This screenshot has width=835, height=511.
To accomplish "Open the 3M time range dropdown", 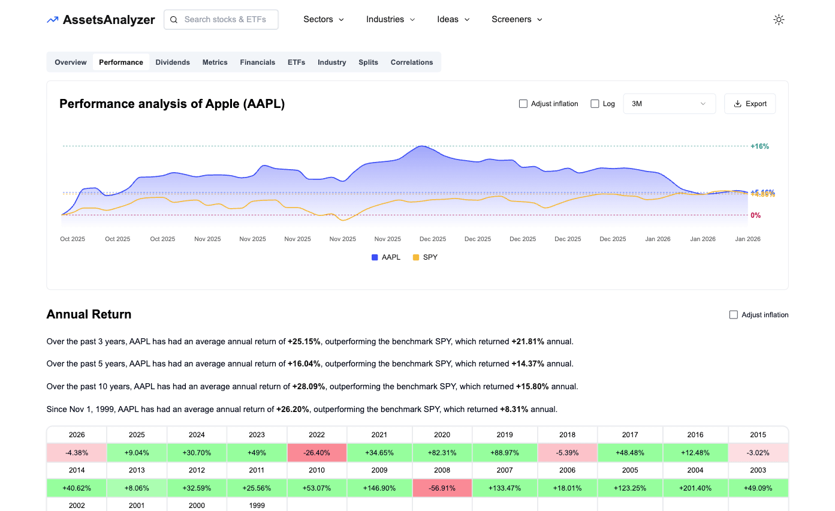I will click(x=669, y=103).
